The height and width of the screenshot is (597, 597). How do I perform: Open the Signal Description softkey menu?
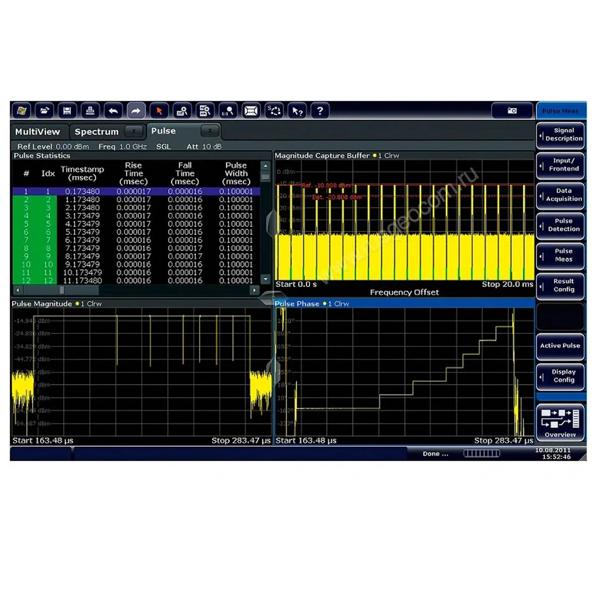(x=561, y=135)
